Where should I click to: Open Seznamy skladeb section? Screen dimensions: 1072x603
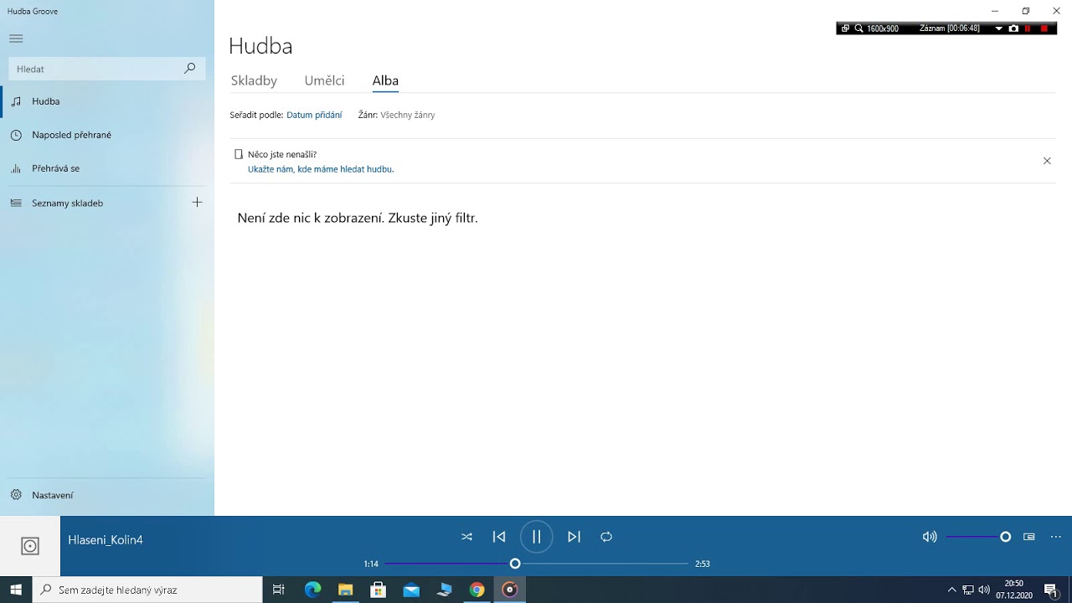click(92, 203)
